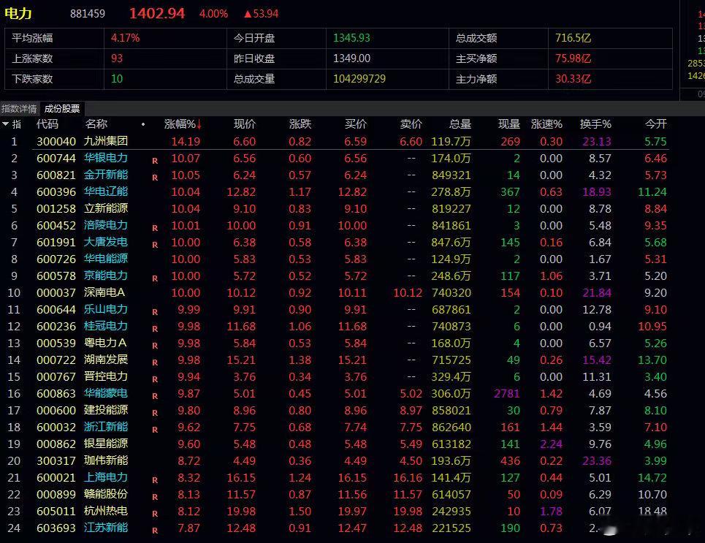The width and height of the screenshot is (705, 543).
Task: Select stock 金开新能
Action: [x=106, y=175]
